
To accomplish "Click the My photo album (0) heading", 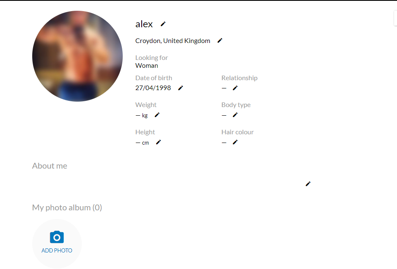I will point(67,208).
